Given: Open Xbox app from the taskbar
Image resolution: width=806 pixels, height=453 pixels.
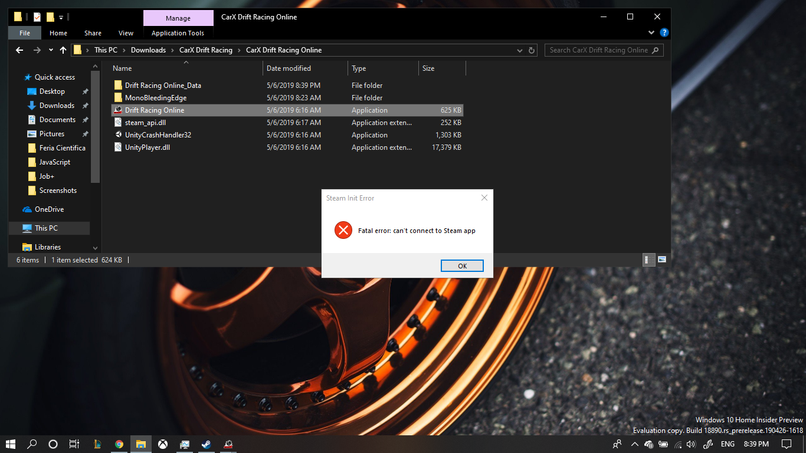Looking at the screenshot, I should (162, 444).
